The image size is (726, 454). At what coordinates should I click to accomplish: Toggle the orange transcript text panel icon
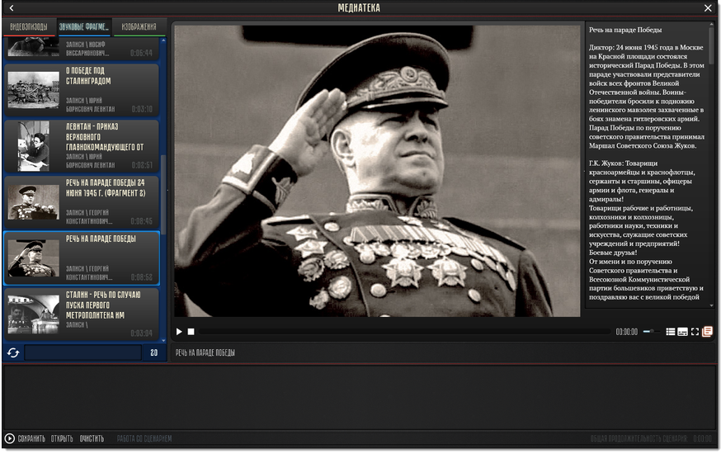coord(707,332)
